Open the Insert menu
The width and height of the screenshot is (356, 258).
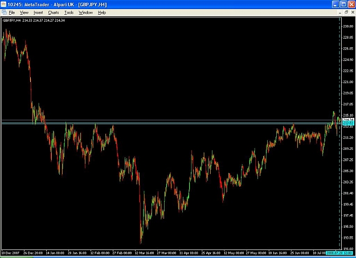click(38, 13)
